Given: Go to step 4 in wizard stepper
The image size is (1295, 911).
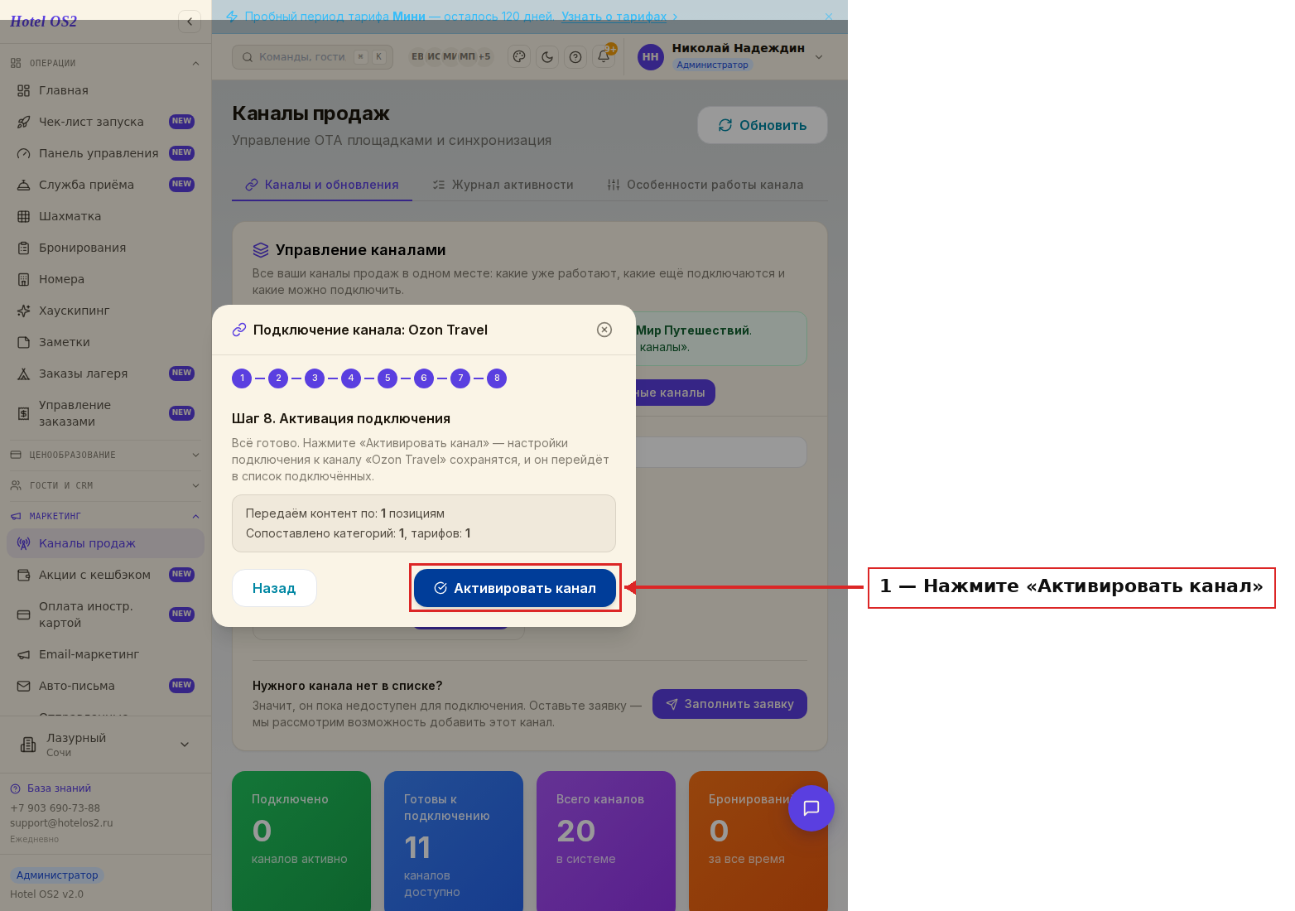Looking at the screenshot, I should 351,378.
